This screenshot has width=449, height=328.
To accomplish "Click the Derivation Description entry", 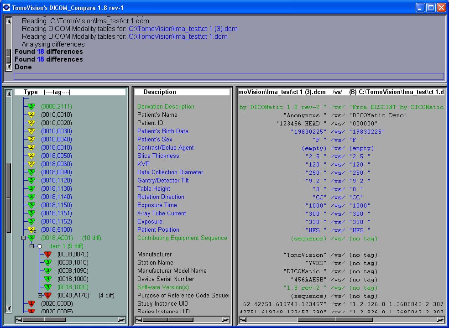I will (x=166, y=106).
